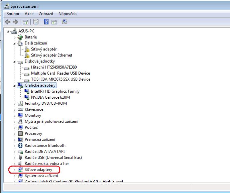Click the Baterie battery icon
Screen dimensions: 230x193
[20, 37]
